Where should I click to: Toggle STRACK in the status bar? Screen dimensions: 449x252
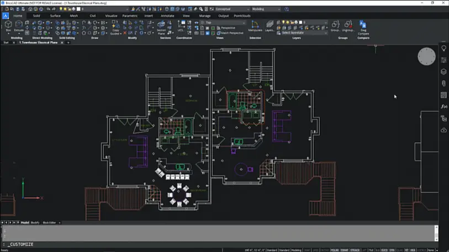355,250
